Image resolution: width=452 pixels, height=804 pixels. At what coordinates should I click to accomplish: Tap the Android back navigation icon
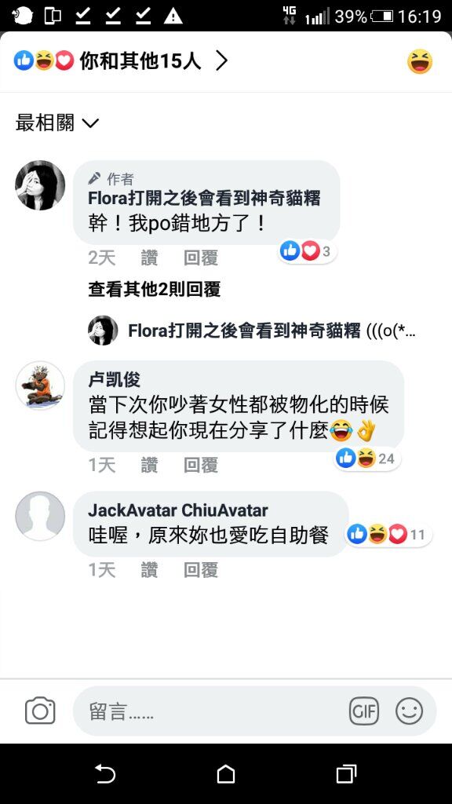pos(105,773)
